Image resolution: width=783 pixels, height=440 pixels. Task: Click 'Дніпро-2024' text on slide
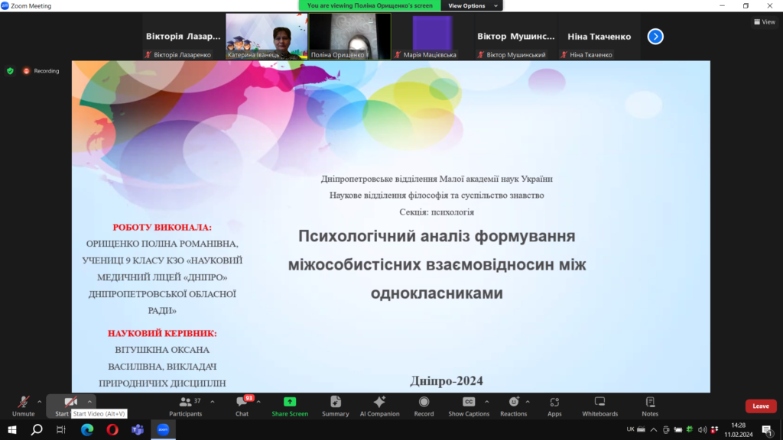point(447,380)
